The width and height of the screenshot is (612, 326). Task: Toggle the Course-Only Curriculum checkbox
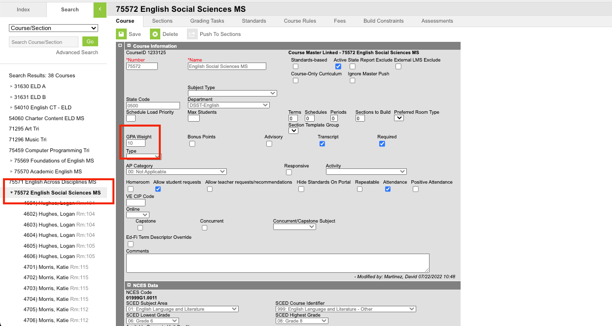coord(295,80)
